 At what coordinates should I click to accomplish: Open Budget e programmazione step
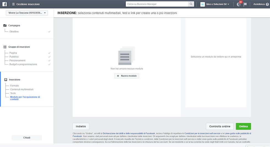pyautogui.click(x=23, y=64)
